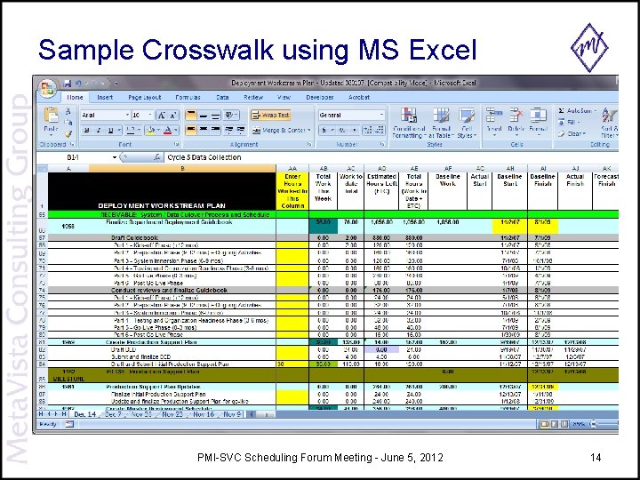Open the Name Box dropdown arrow
This screenshot has width=640, height=480.
click(115, 157)
